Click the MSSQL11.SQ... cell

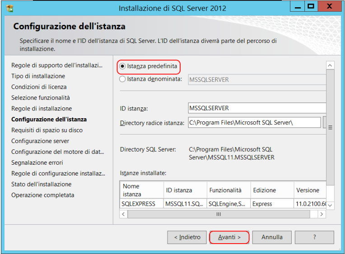click(x=185, y=204)
